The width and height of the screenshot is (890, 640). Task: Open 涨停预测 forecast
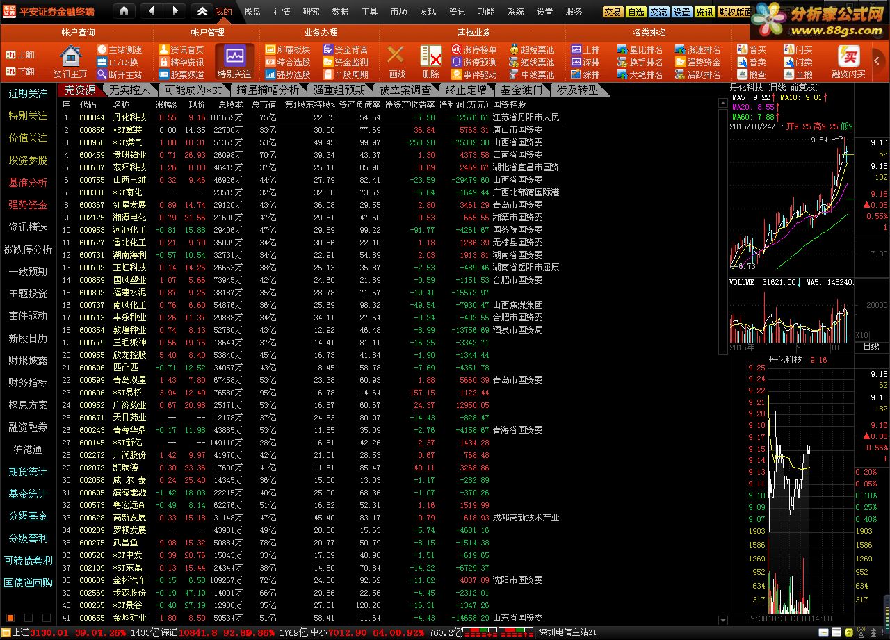click(x=474, y=63)
